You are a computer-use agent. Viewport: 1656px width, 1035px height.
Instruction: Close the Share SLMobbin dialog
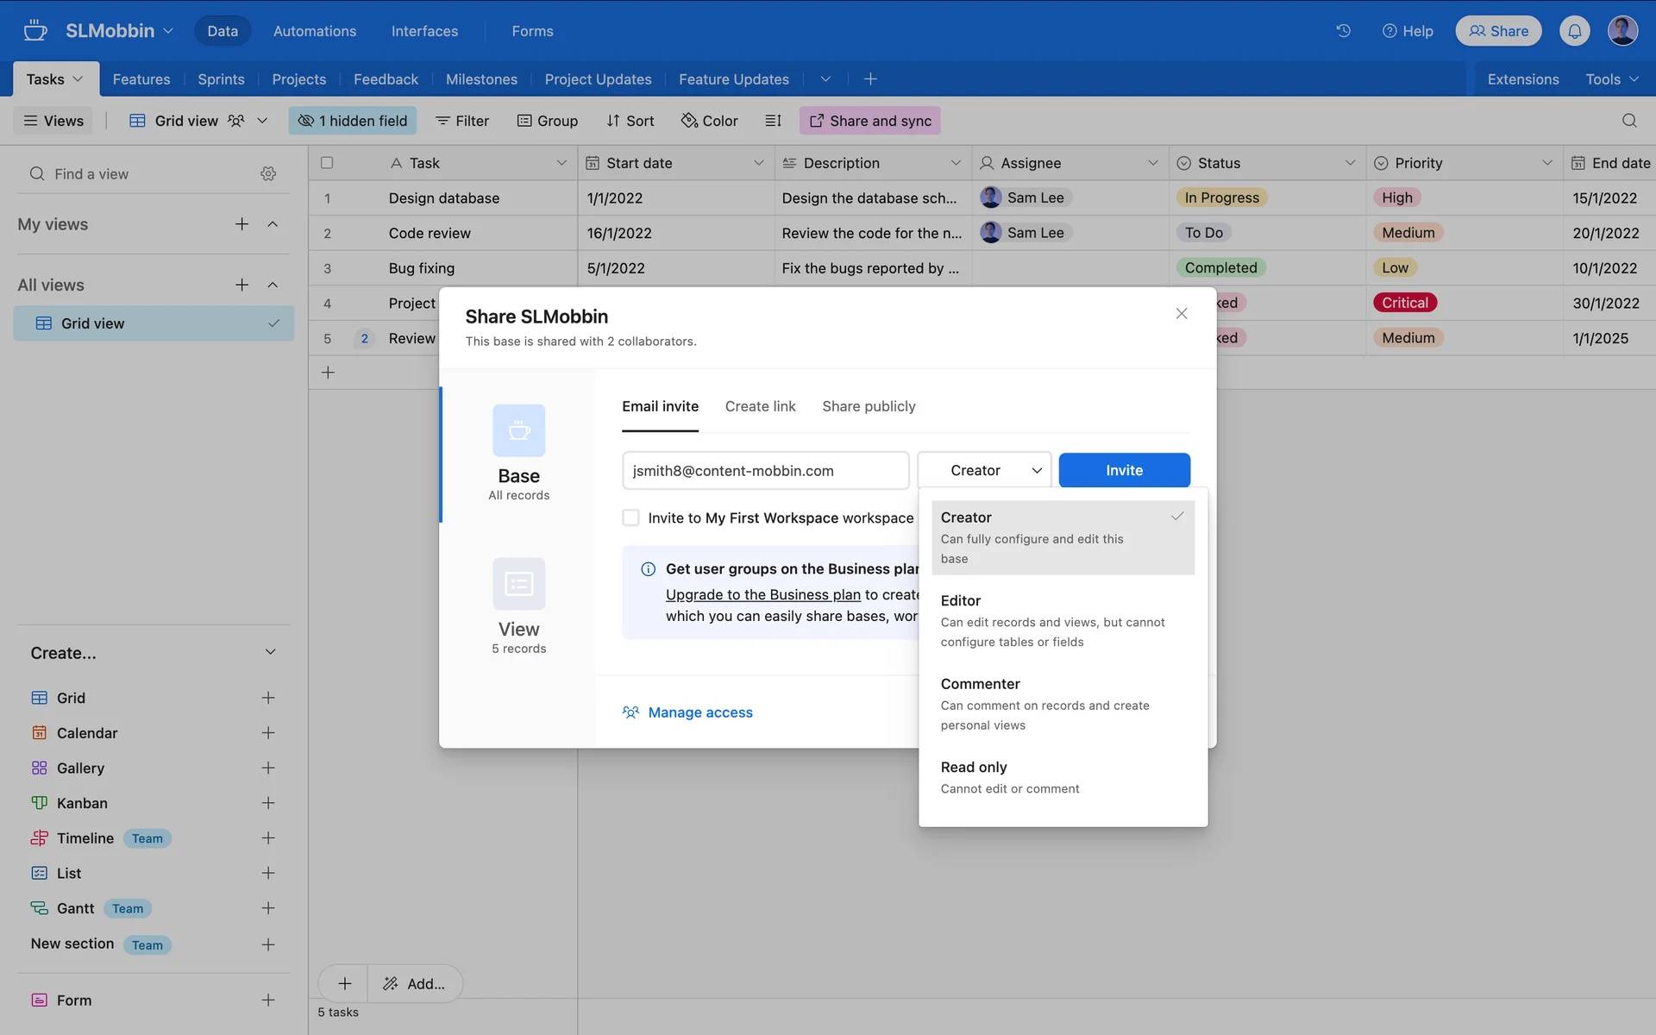pos(1181,314)
